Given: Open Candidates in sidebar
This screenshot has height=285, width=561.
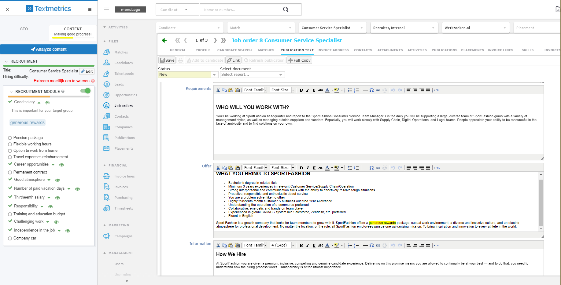Looking at the screenshot, I should 124,63.
